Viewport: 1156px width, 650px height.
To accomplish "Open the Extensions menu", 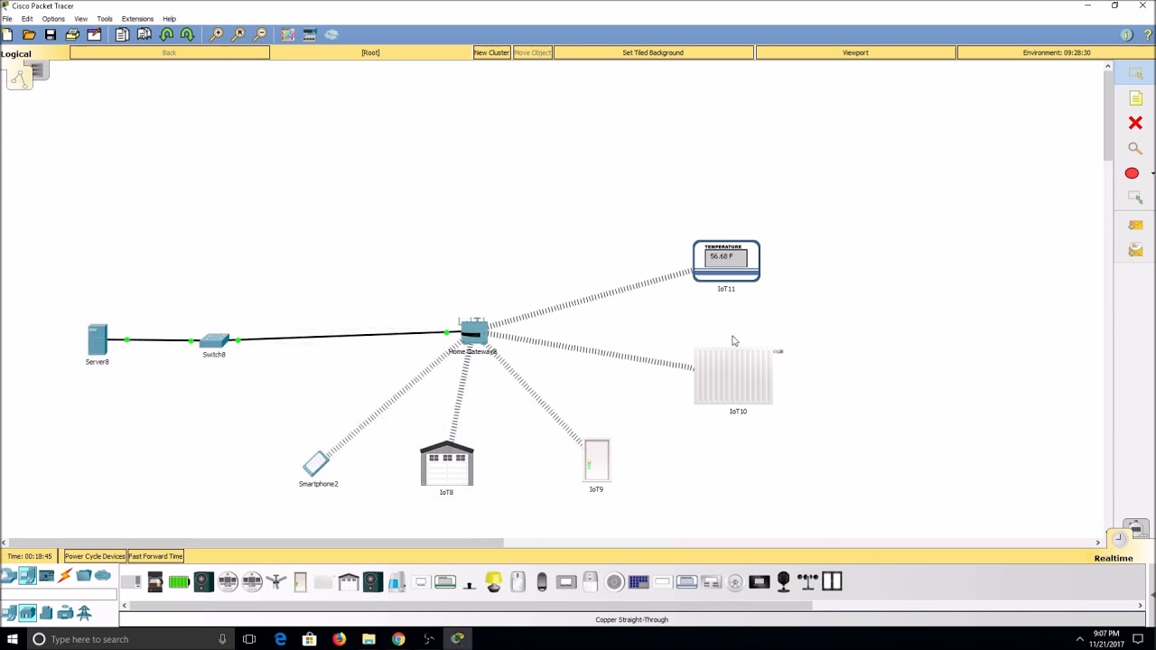I will tap(137, 19).
